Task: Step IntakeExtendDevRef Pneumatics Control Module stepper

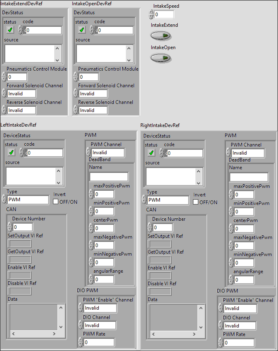Action: [x=4, y=77]
